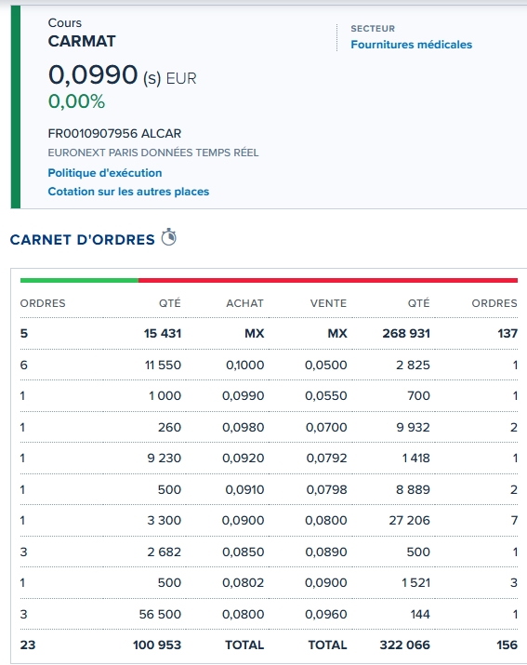527x665 pixels.
Task: Select sell price 0,0550
Action: pyautogui.click(x=326, y=395)
